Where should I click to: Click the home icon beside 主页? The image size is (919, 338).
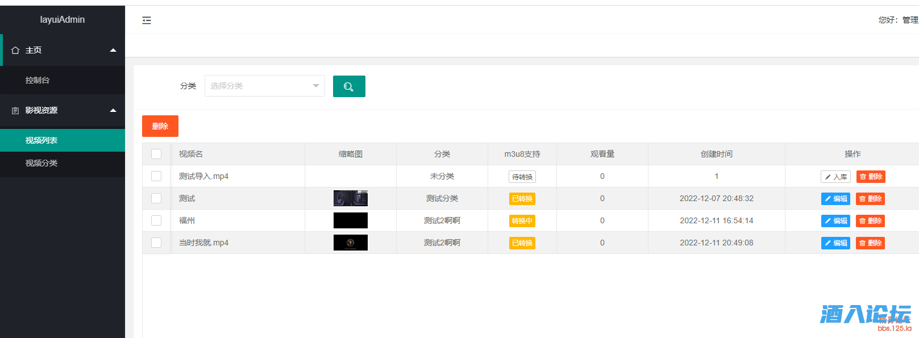coord(15,51)
